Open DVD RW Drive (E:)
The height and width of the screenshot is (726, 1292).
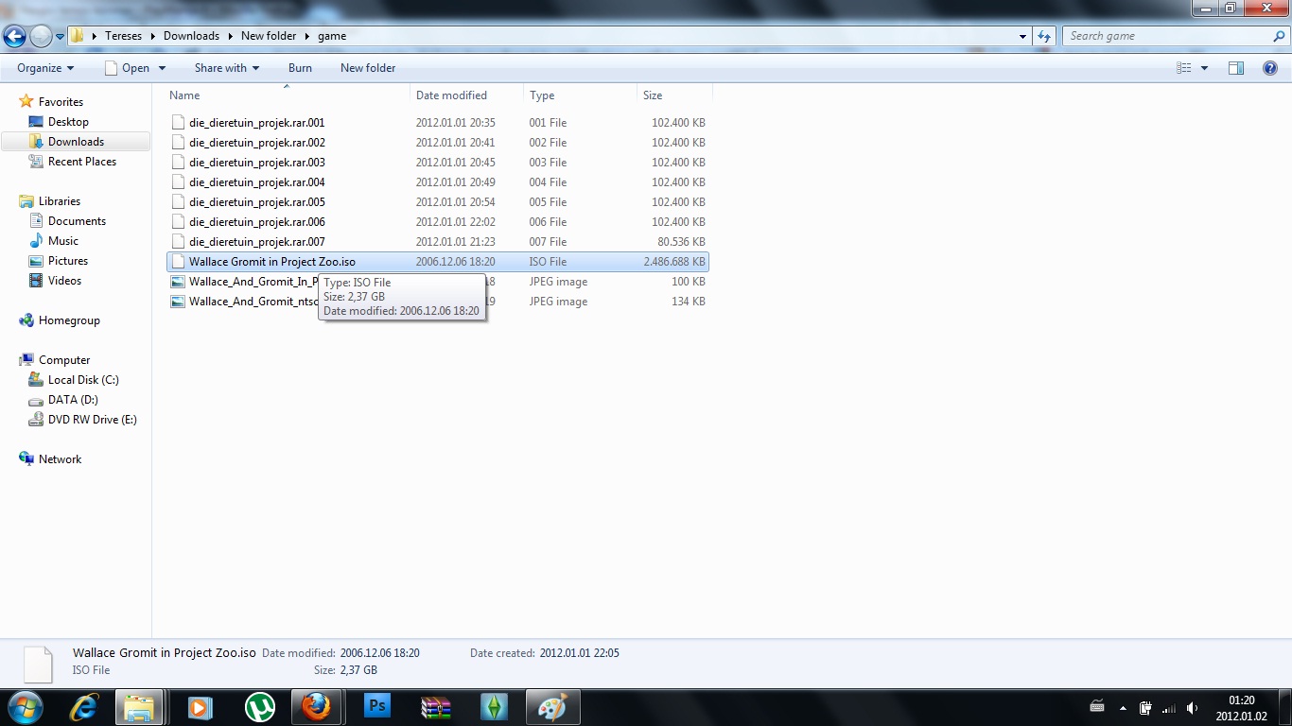click(x=93, y=420)
